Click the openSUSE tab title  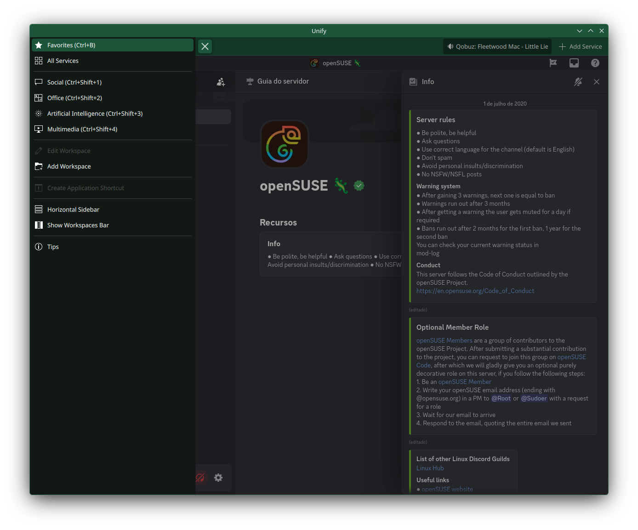[337, 63]
